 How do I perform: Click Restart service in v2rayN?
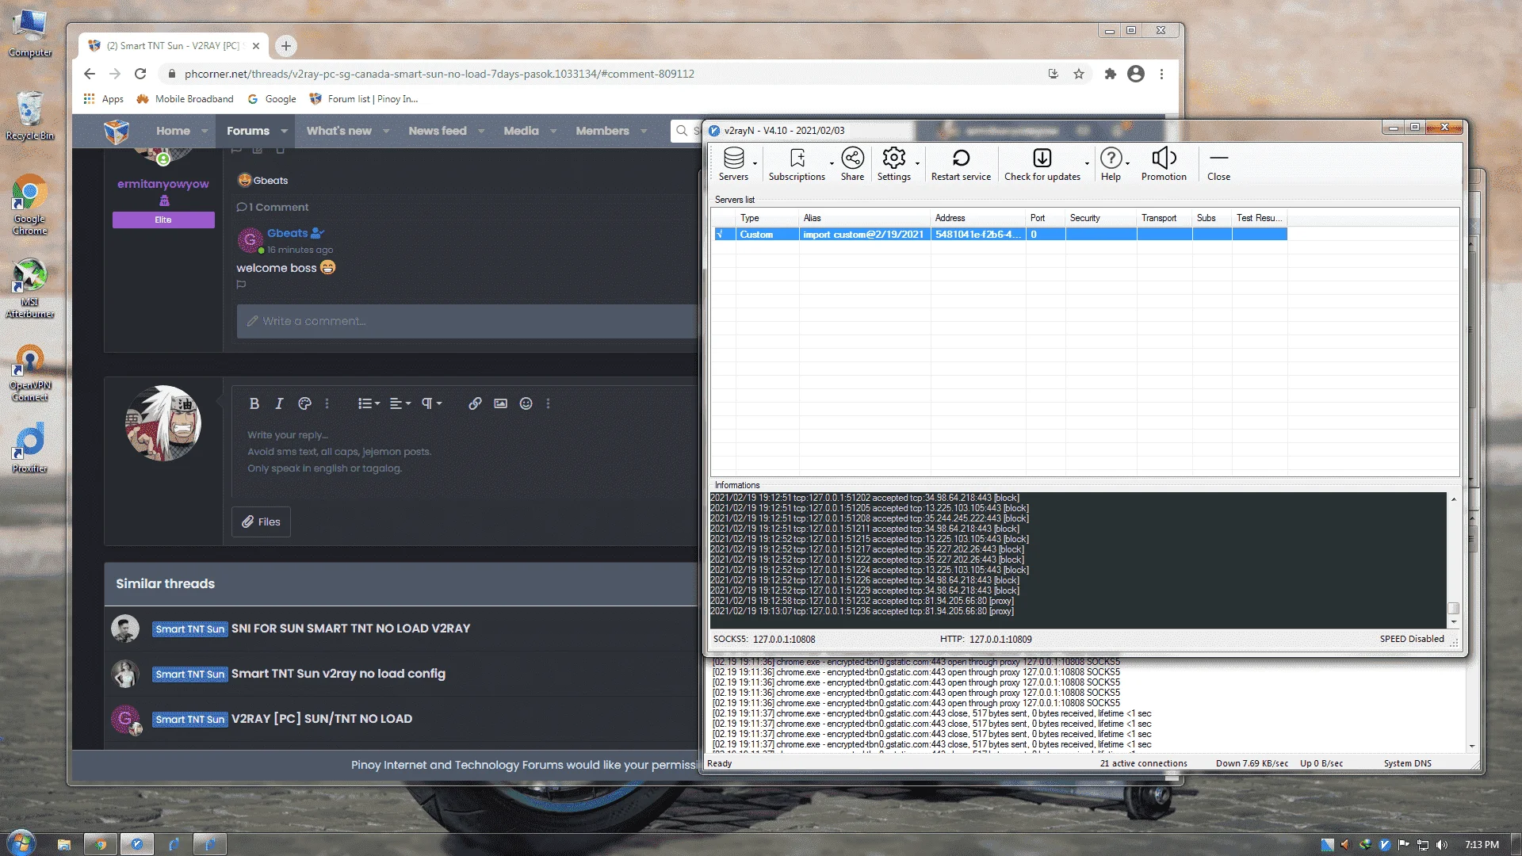pos(961,164)
